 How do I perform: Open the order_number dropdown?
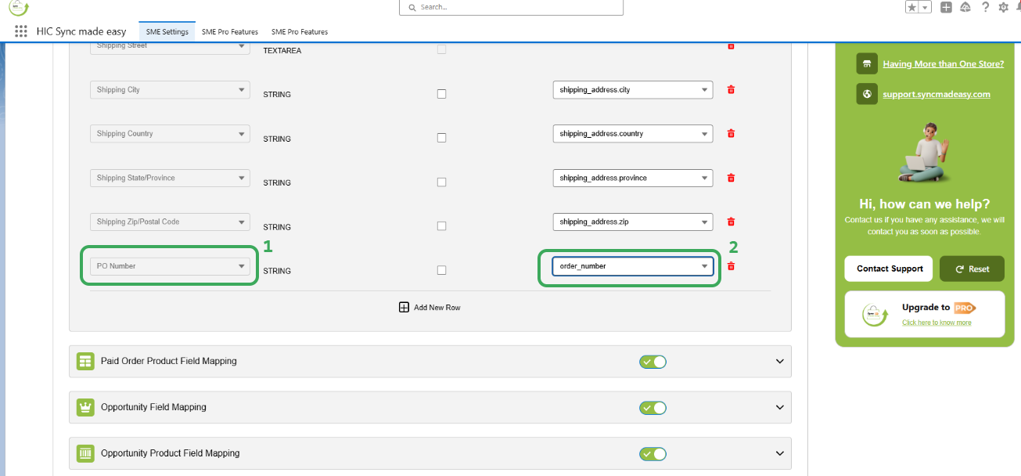point(633,266)
